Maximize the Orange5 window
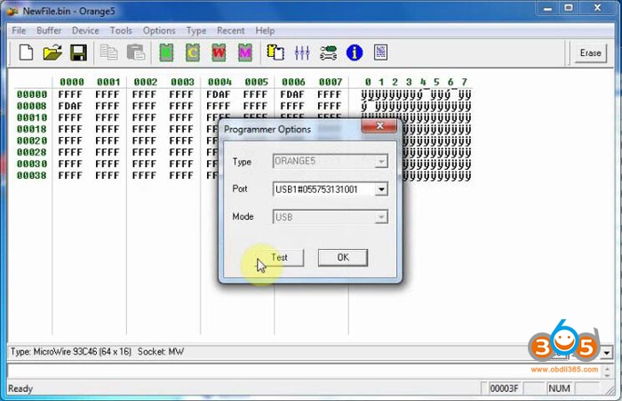Screen dimensions: 622x401 click(569, 7)
